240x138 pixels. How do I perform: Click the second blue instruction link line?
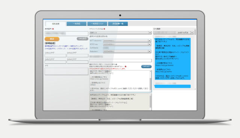[x=66, y=49]
